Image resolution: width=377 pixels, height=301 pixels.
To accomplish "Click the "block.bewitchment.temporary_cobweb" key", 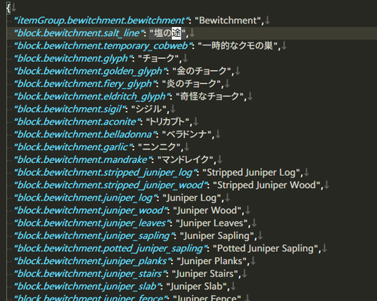I will coord(103,46).
